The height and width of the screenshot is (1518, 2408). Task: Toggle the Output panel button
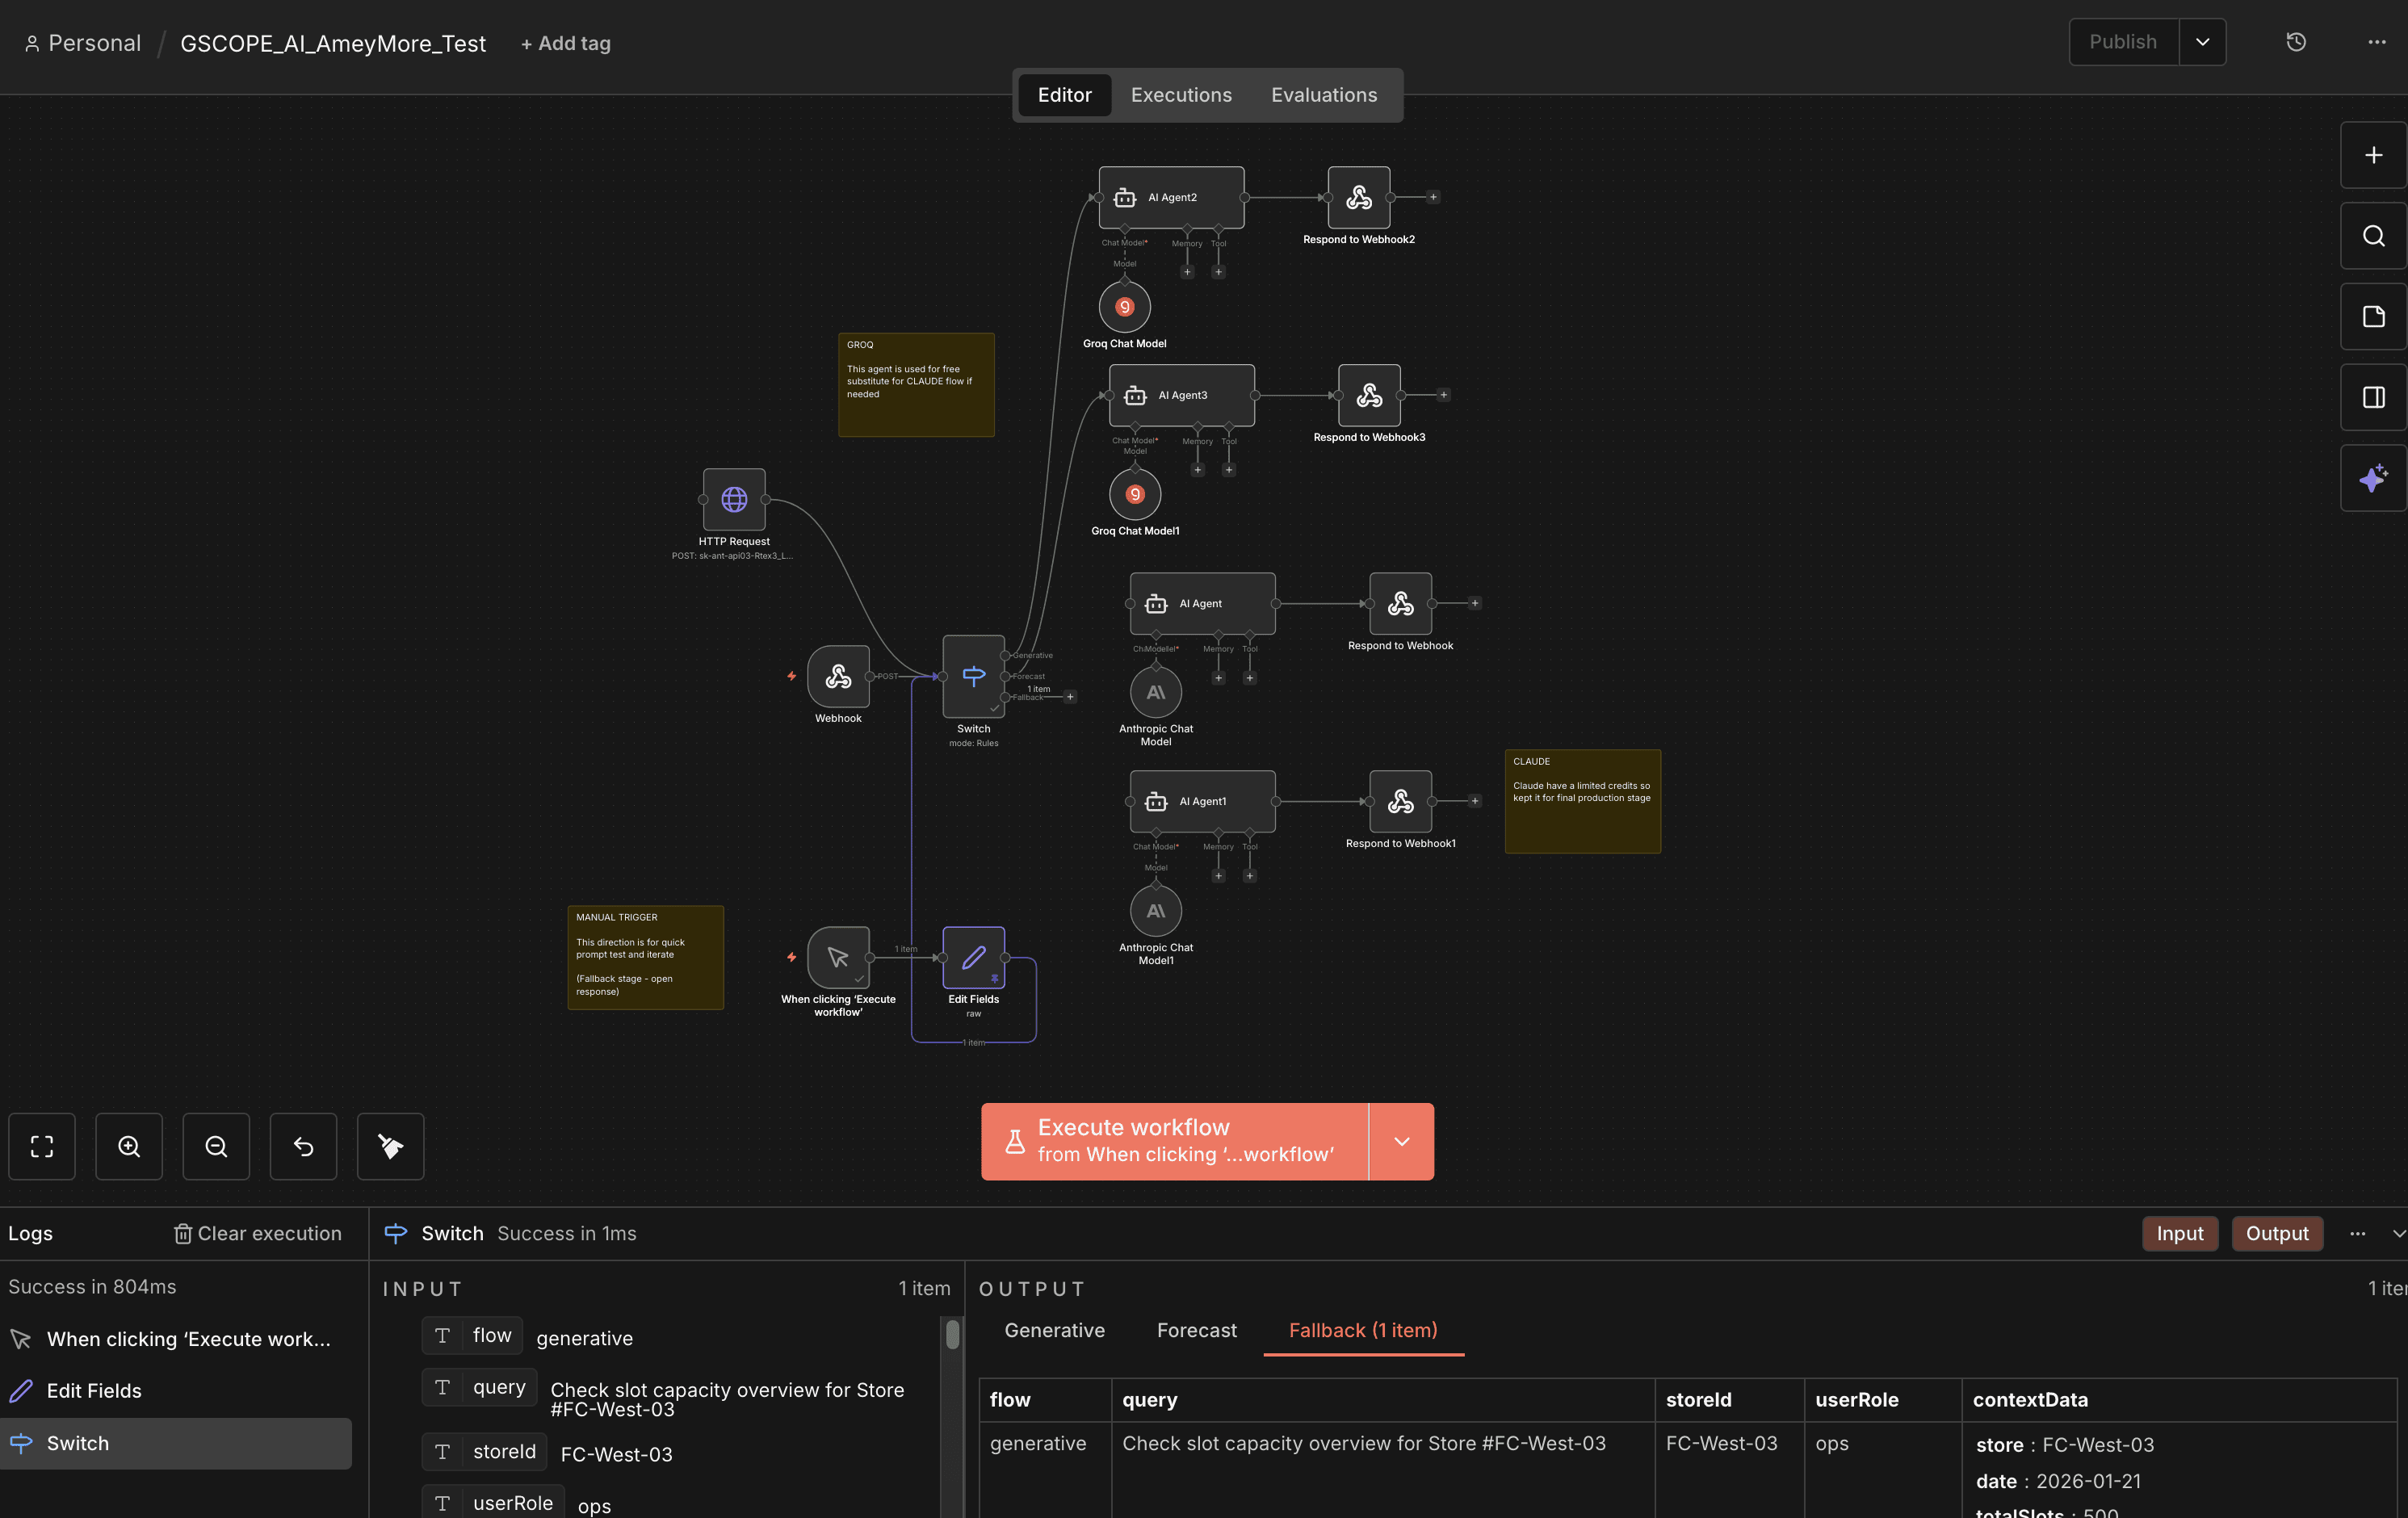2276,1233
